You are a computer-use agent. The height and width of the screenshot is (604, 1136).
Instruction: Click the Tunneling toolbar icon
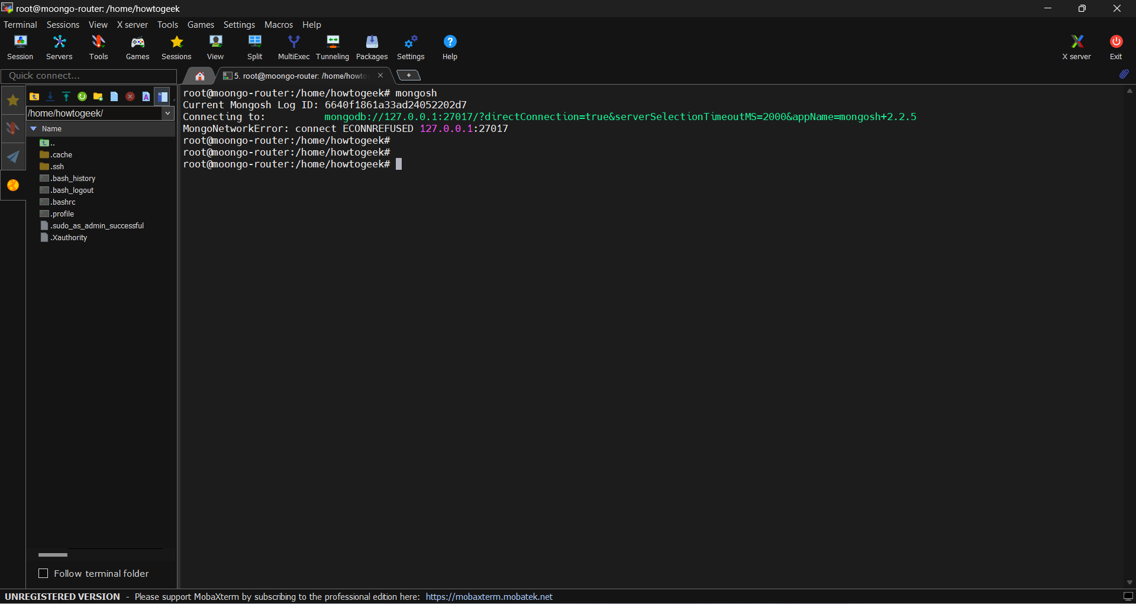point(333,47)
